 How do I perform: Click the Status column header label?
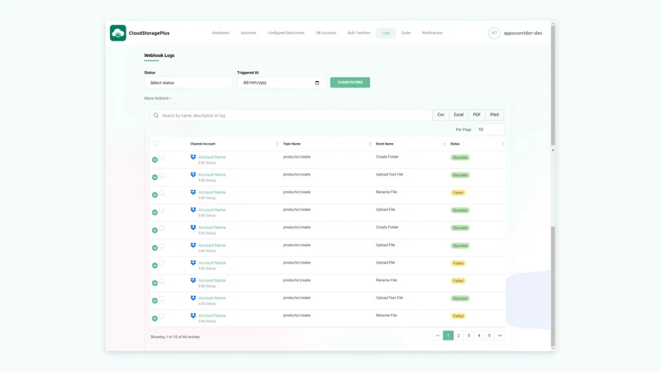(455, 144)
